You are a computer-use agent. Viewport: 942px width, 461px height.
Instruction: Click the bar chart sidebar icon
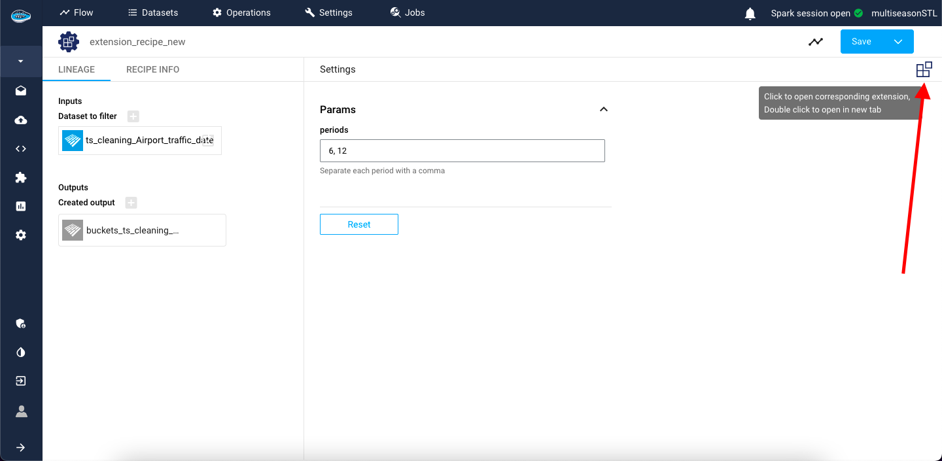coord(21,206)
